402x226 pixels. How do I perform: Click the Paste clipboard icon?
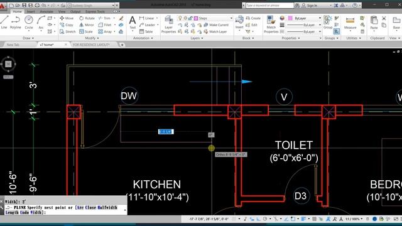[374, 23]
